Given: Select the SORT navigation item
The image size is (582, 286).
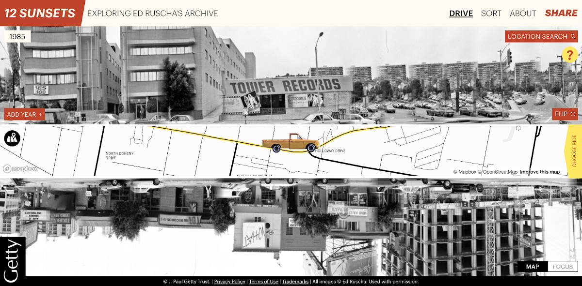Looking at the screenshot, I should pos(491,13).
